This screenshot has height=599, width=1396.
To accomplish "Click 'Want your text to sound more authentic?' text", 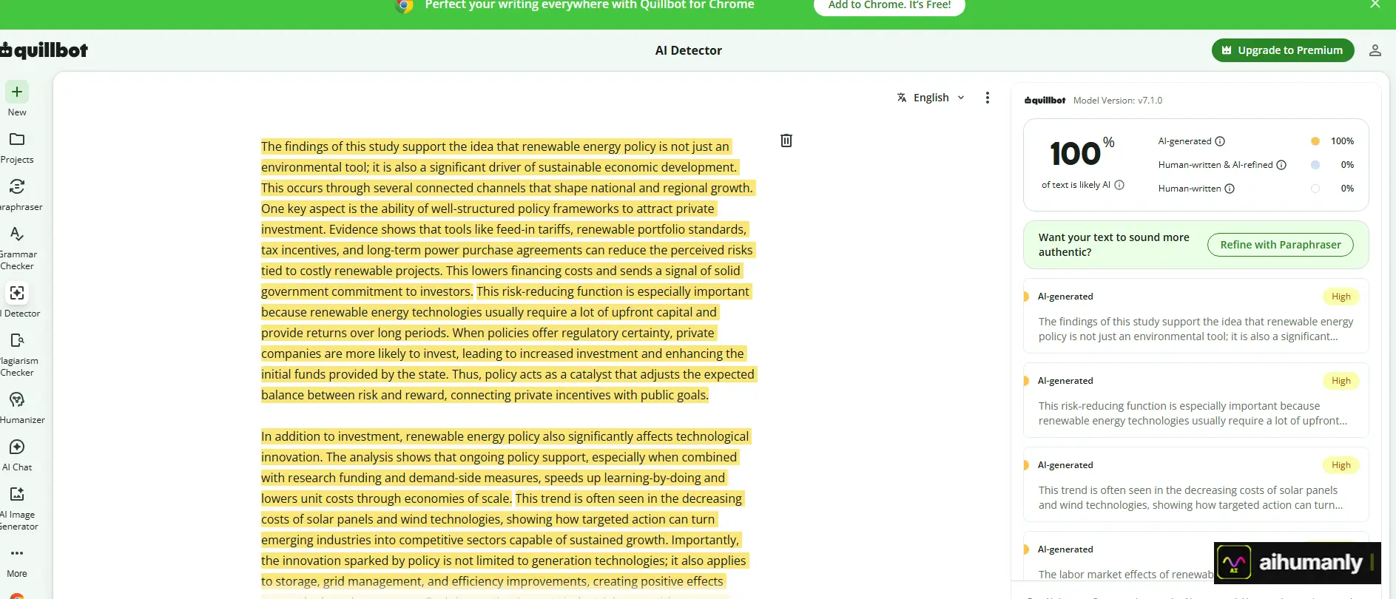I will click(x=1113, y=245).
